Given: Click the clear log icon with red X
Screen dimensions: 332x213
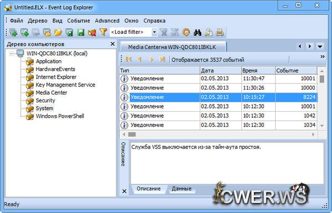Looking at the screenshot, I should (x=92, y=33).
